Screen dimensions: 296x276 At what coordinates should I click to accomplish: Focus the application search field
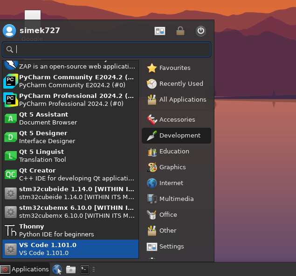[106, 49]
